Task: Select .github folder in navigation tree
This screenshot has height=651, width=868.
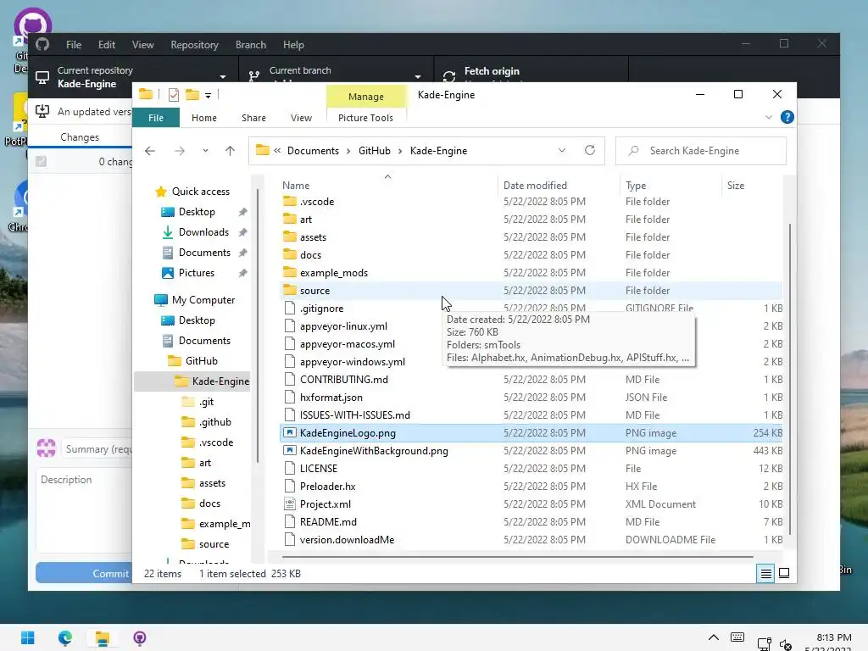Action: (215, 422)
